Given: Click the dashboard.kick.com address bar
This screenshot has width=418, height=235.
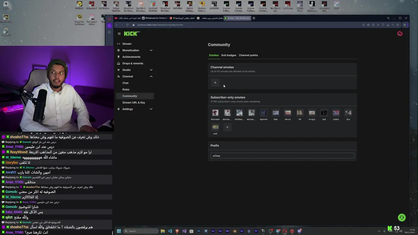Looking at the screenshot, I should 160,25.
